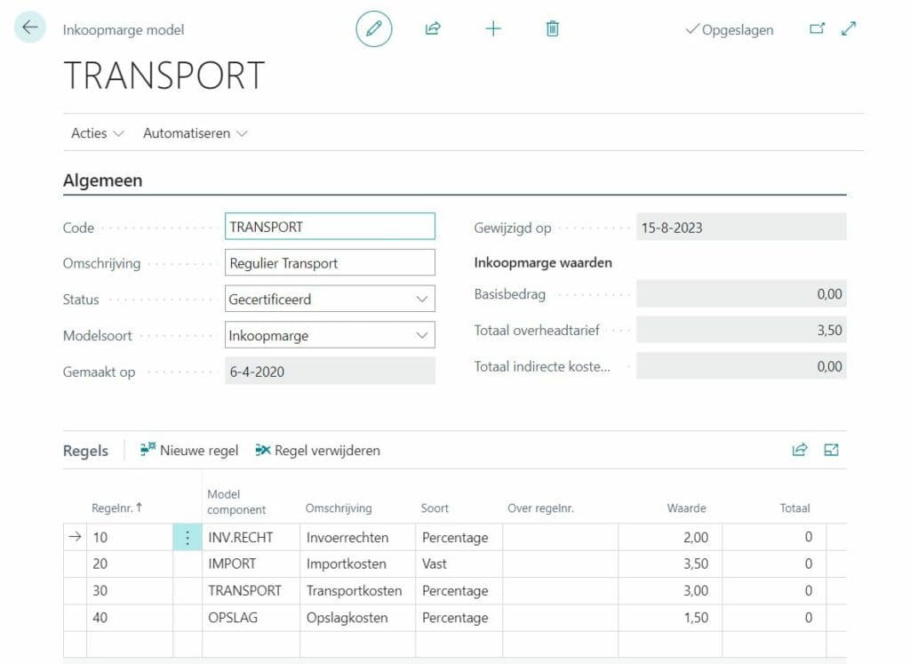Click the share icon in the header
Screen dimensions: 910x664
(433, 28)
